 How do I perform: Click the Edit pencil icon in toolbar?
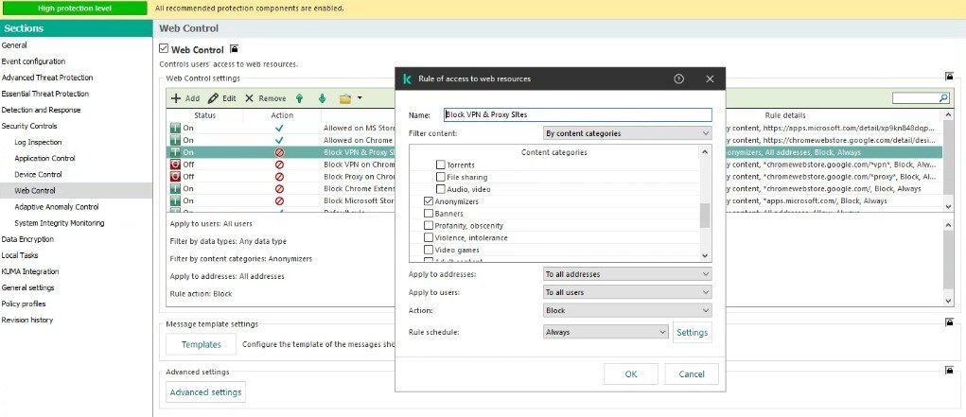click(x=214, y=98)
